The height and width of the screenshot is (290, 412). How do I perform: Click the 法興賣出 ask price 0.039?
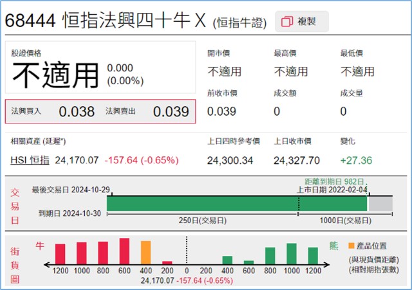171,111
